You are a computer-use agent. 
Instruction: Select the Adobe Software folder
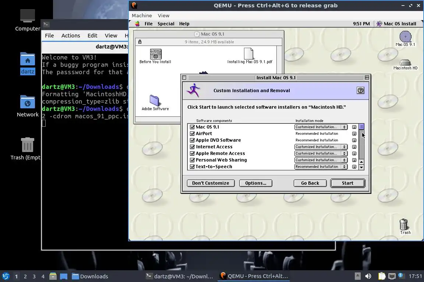tap(155, 103)
